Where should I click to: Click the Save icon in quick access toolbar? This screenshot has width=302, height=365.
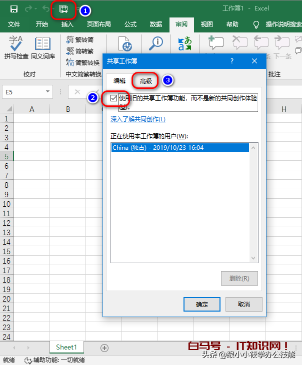click(14, 9)
